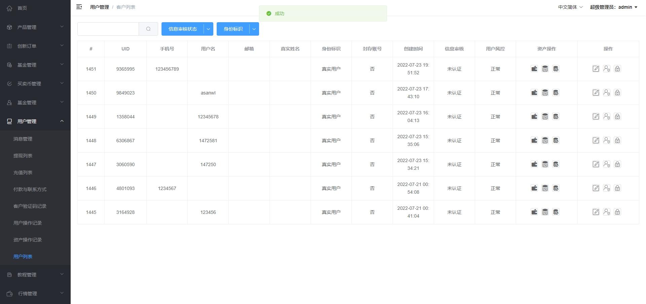Click 用户管理 breadcrumb link
The width and height of the screenshot is (646, 304).
[100, 7]
